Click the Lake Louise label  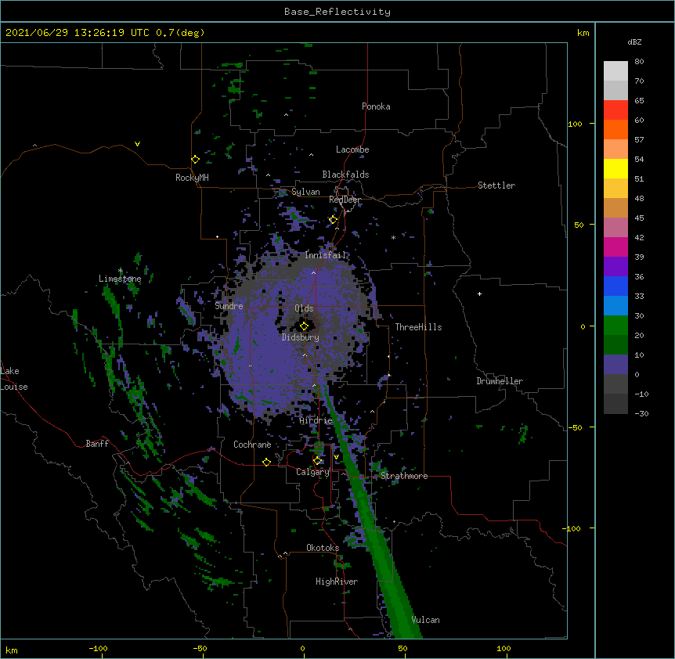pos(14,379)
